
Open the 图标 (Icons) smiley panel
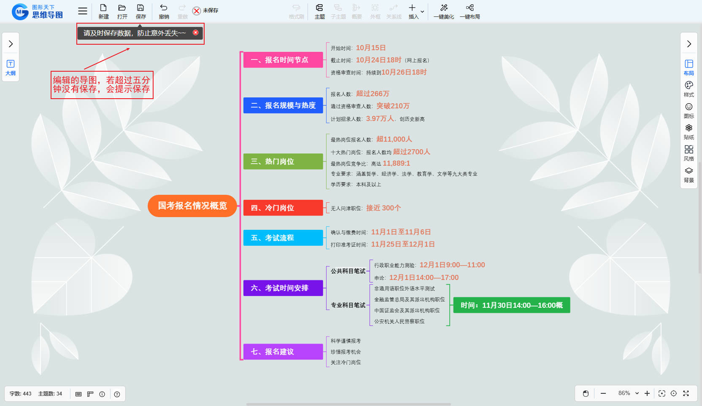pyautogui.click(x=688, y=110)
